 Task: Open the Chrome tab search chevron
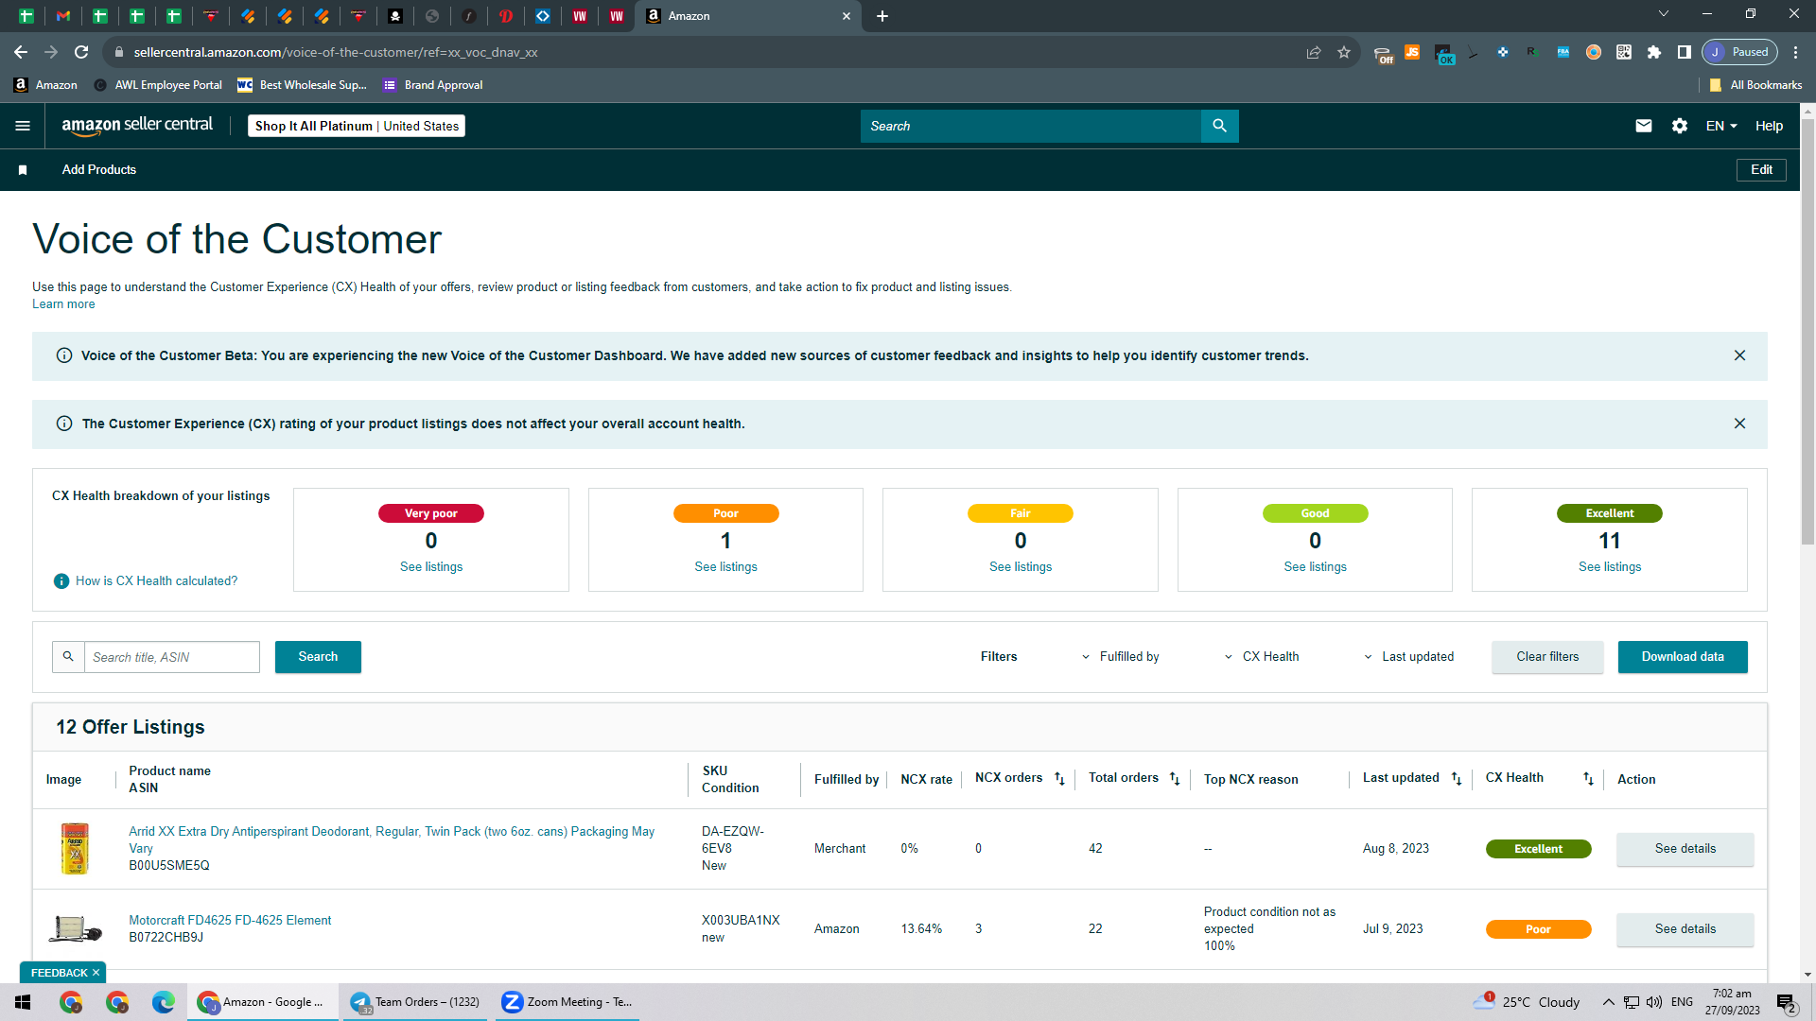click(x=1664, y=14)
